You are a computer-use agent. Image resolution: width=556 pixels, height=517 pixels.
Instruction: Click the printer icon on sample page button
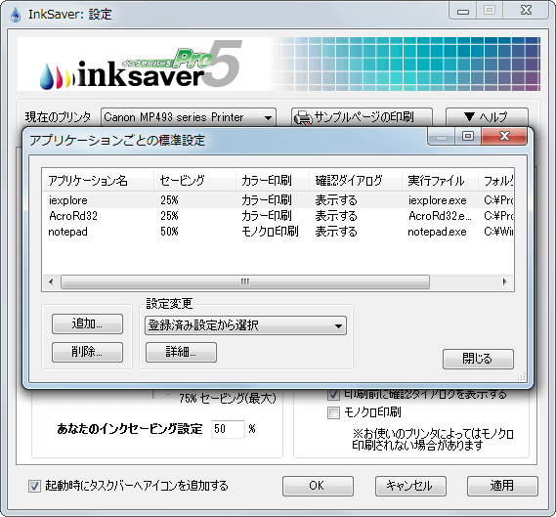303,117
